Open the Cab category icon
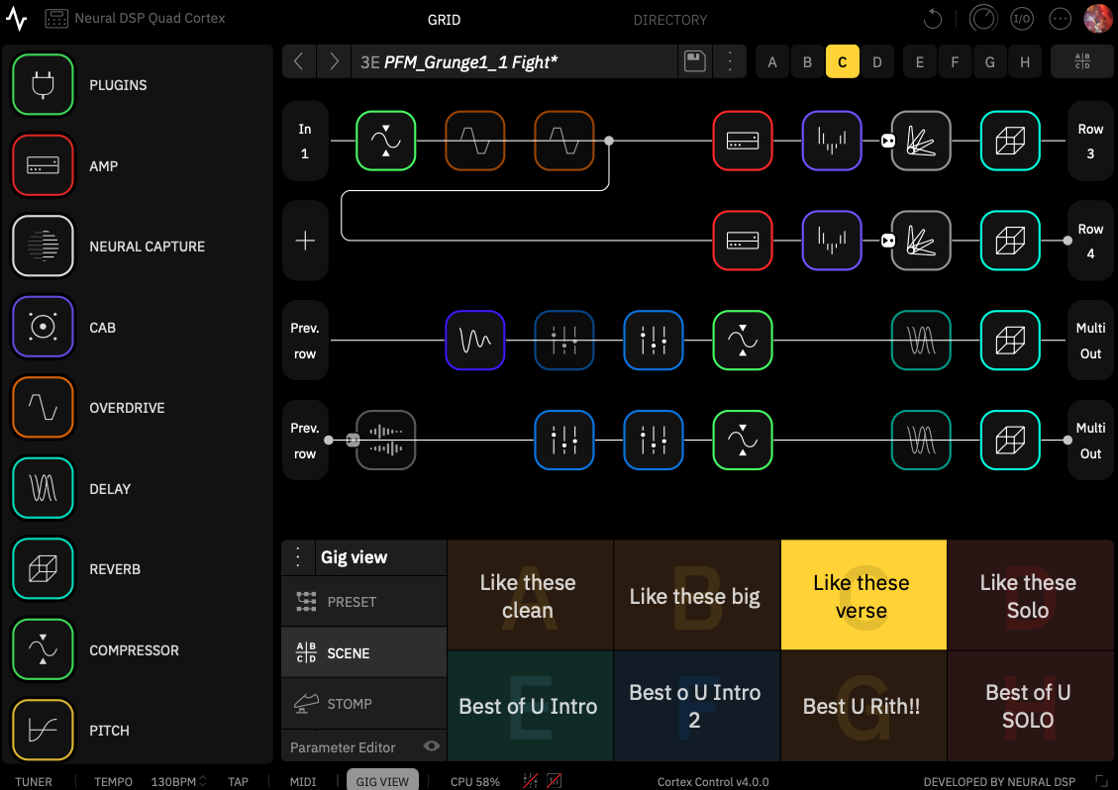This screenshot has width=1118, height=790. 43,328
